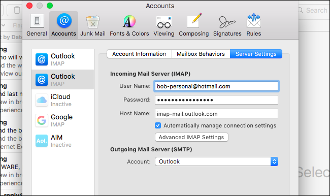Click the green zoom window button

[x=50, y=6]
